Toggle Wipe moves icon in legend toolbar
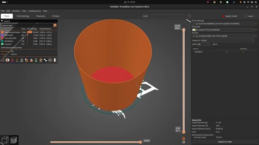The image size is (259, 145). coord(7,60)
